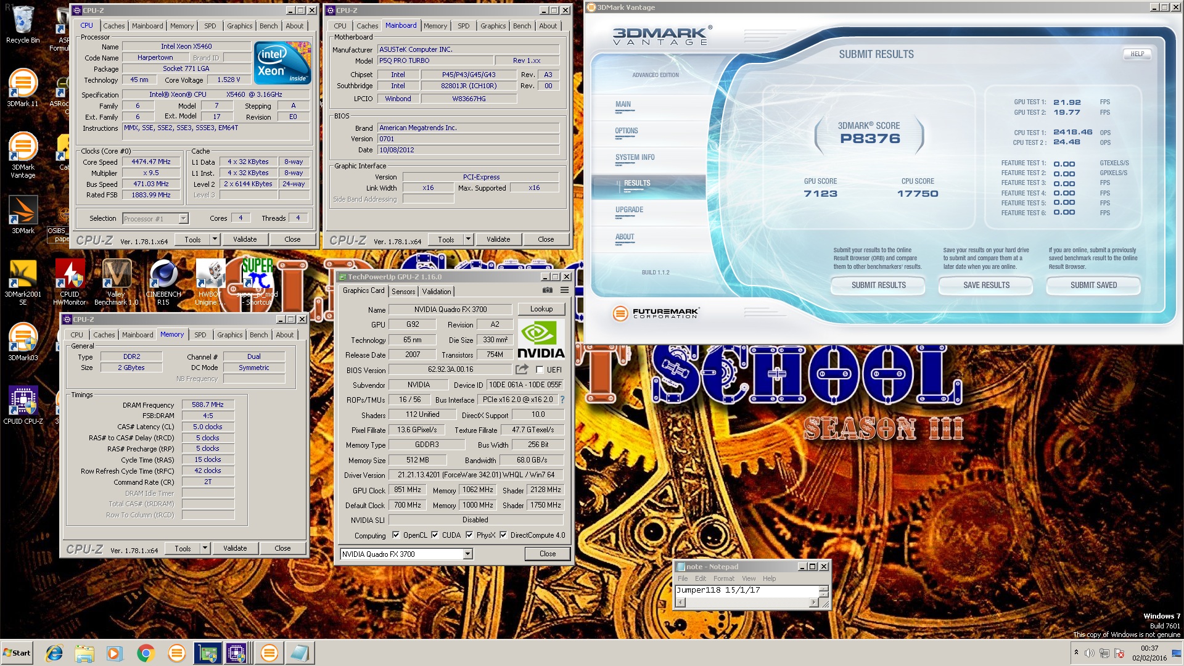The image size is (1184, 666).
Task: Toggle the UEFI checkbox in GPU-Z
Action: tap(540, 370)
